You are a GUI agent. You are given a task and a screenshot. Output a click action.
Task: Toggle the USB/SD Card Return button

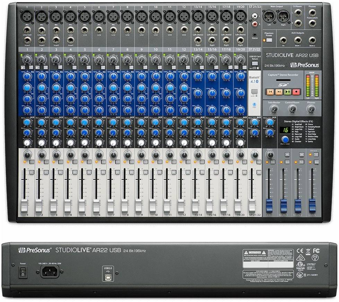[x=255, y=64]
